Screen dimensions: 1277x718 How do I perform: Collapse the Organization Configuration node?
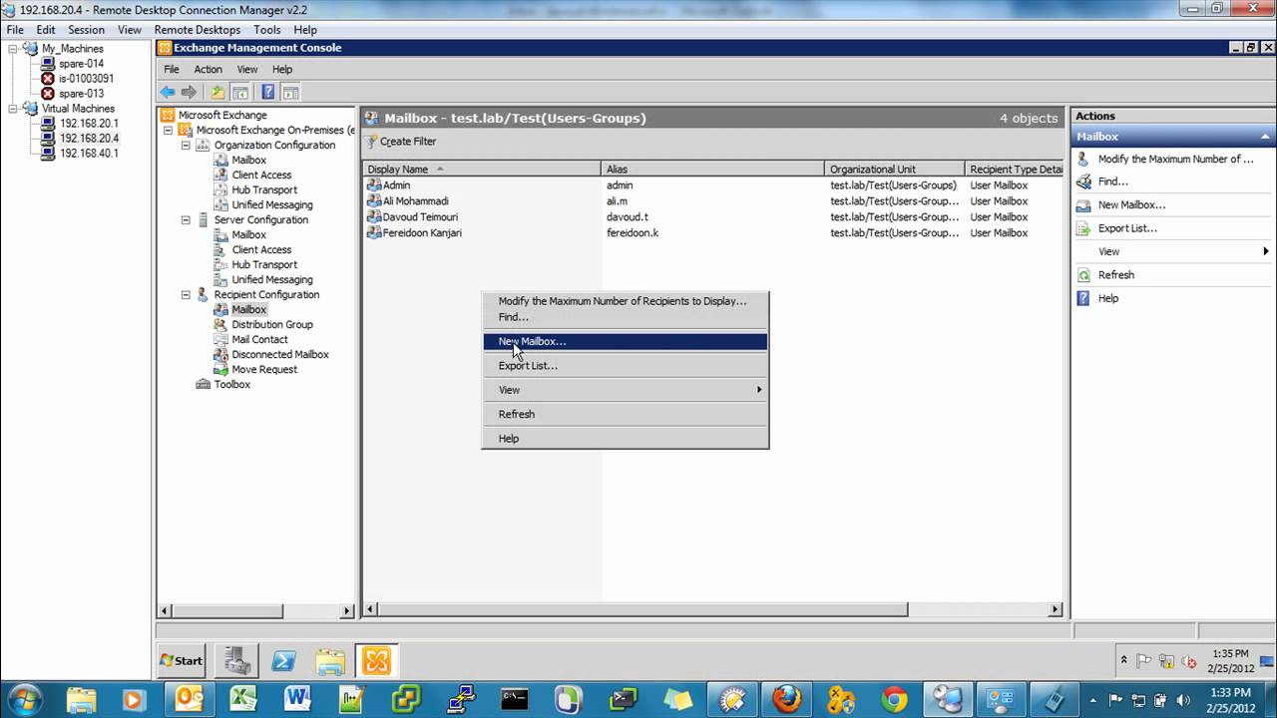point(186,145)
